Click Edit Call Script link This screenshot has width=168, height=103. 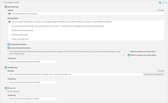click(13, 91)
